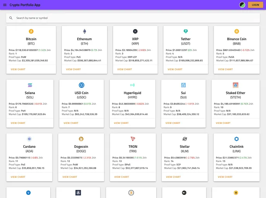Click Bitcoin's market cap value
The width and height of the screenshot is (266, 198).
(x=35, y=61)
